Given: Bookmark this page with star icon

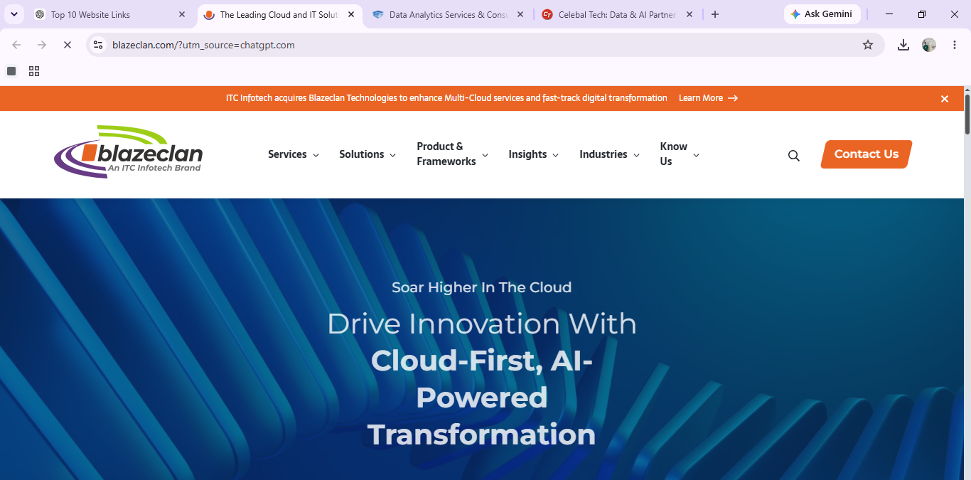Looking at the screenshot, I should click(868, 45).
